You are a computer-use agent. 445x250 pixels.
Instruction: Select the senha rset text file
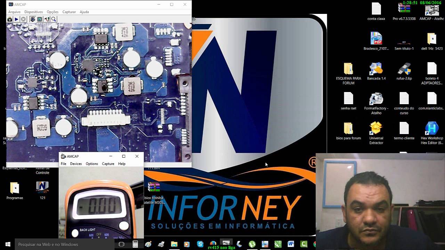coord(348,101)
